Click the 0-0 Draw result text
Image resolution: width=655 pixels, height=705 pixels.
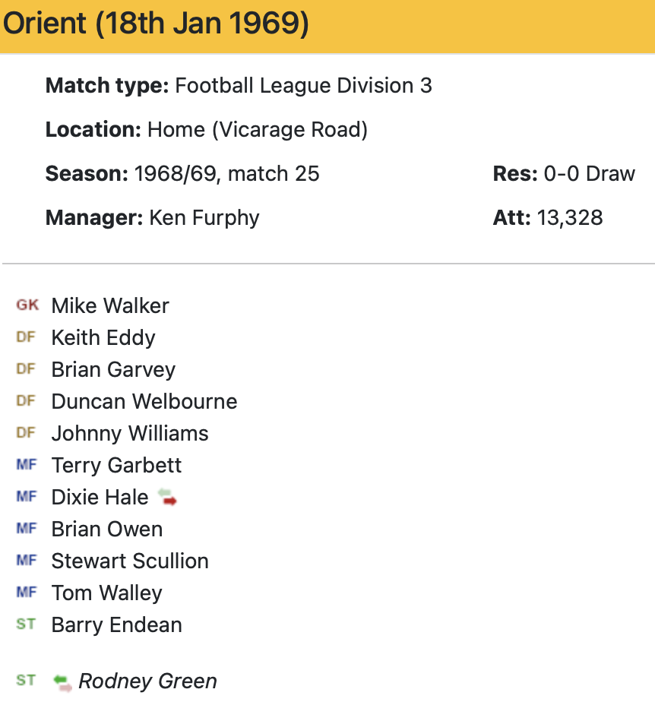589,174
